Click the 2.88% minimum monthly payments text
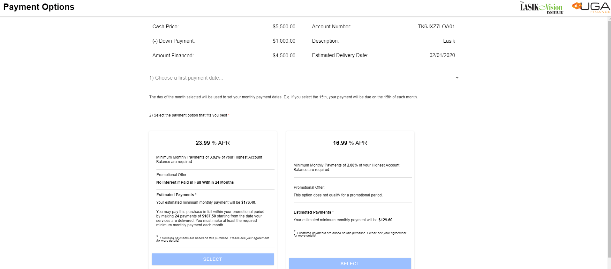The width and height of the screenshot is (611, 269). pyautogui.click(x=346, y=167)
